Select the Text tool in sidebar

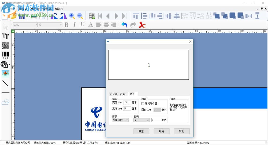click(5, 36)
